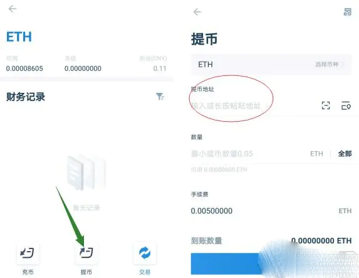Viewport: 359px width, 278px height.
Task: Click the 数量 amount input field
Action: coord(248,154)
